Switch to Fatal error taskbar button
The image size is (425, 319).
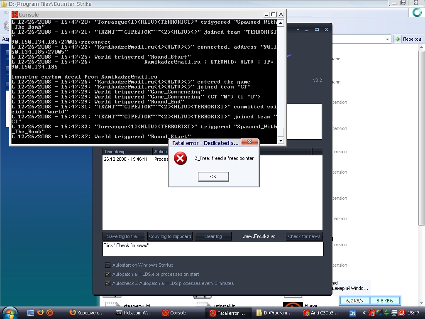[228, 313]
